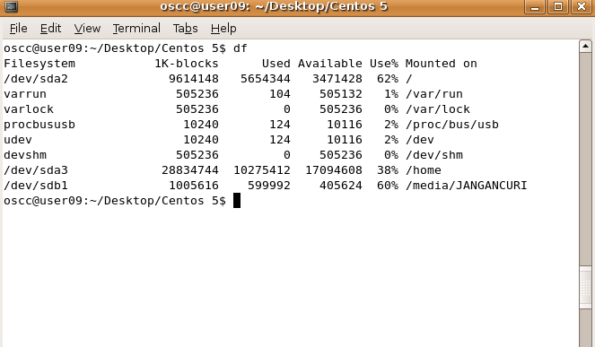Open the Tabs menu

[x=185, y=29]
